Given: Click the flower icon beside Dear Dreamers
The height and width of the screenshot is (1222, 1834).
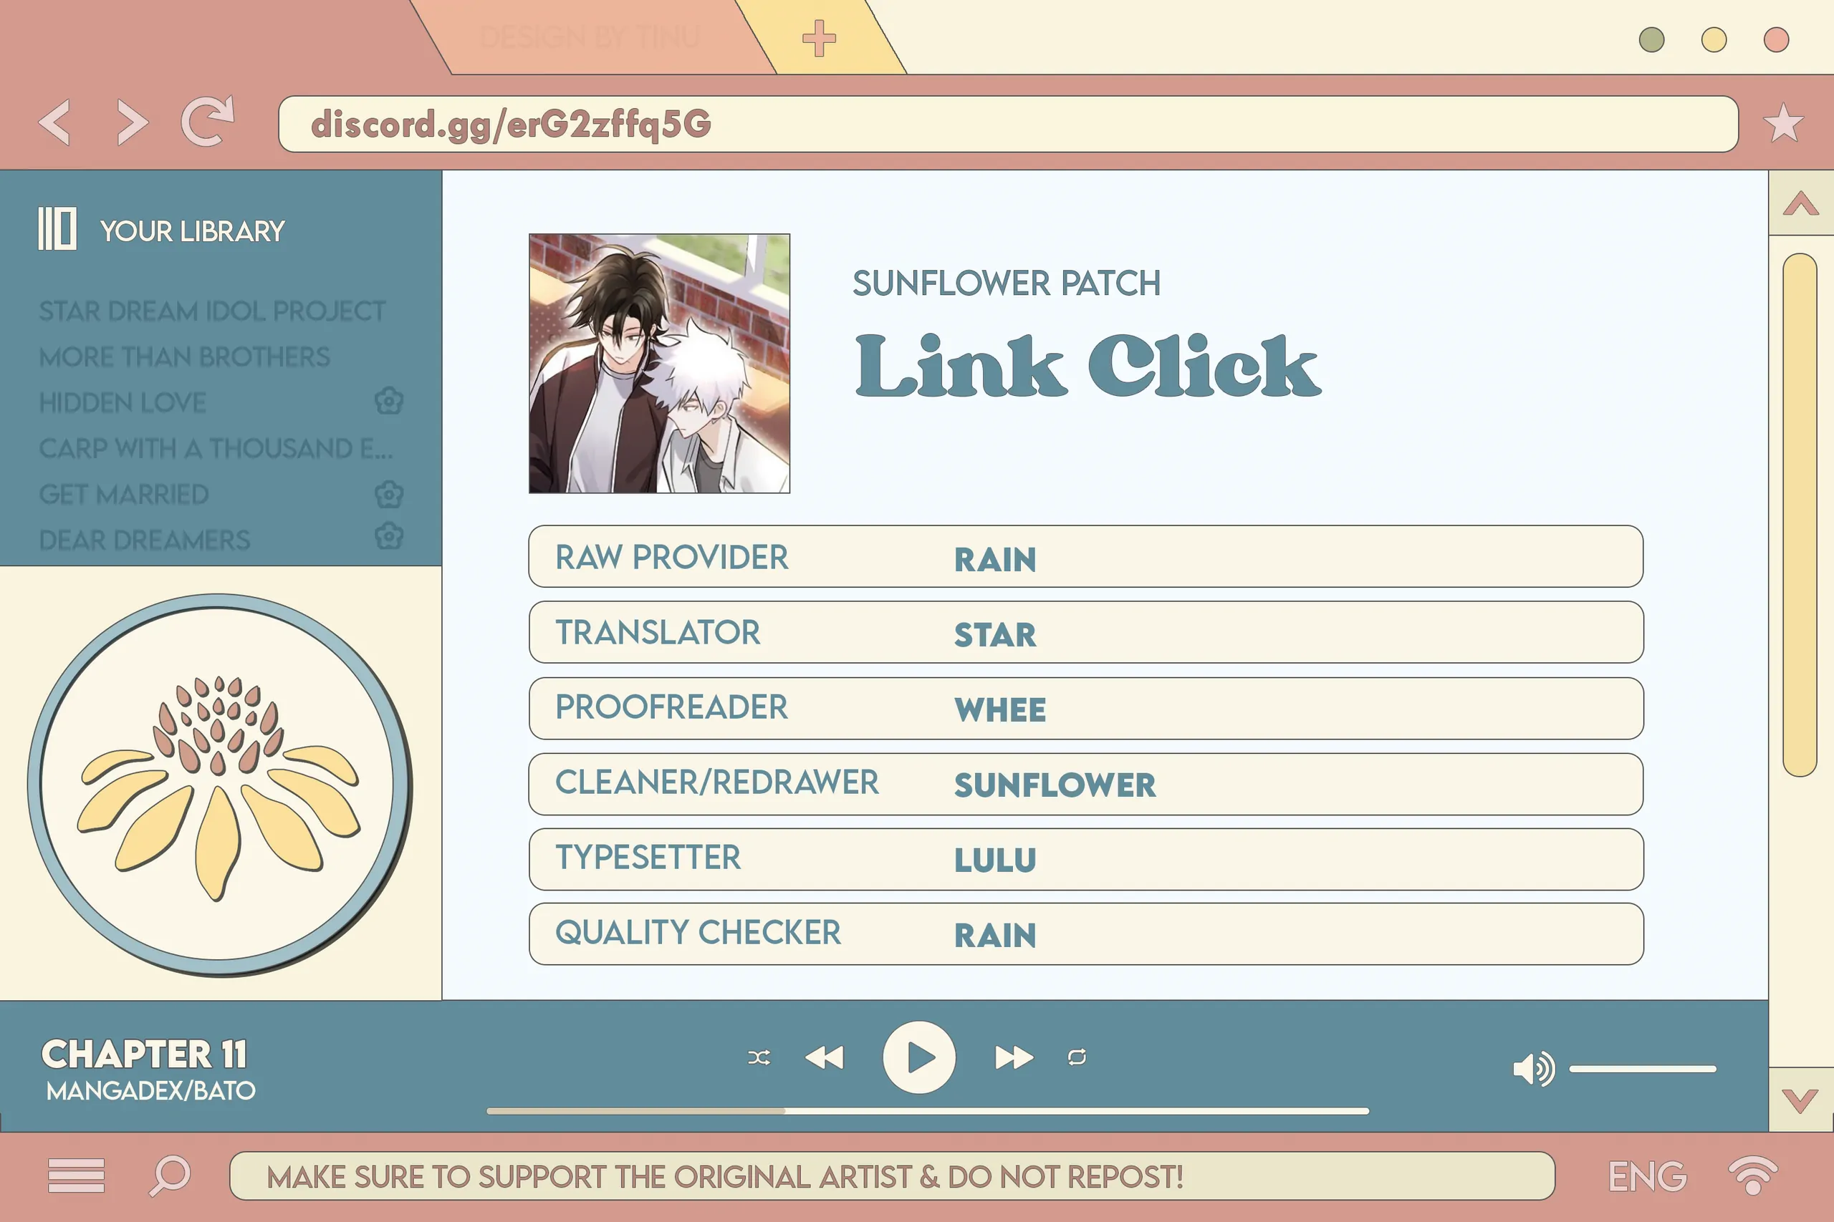Looking at the screenshot, I should click(389, 536).
